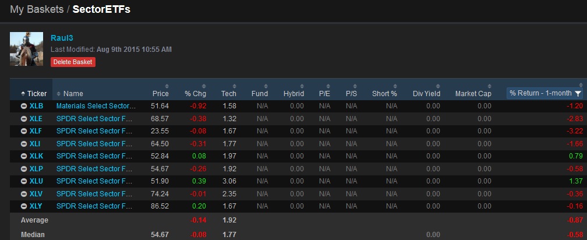Click minus icon beside XLF
Image resolution: width=587 pixels, height=240 pixels.
(x=23, y=131)
